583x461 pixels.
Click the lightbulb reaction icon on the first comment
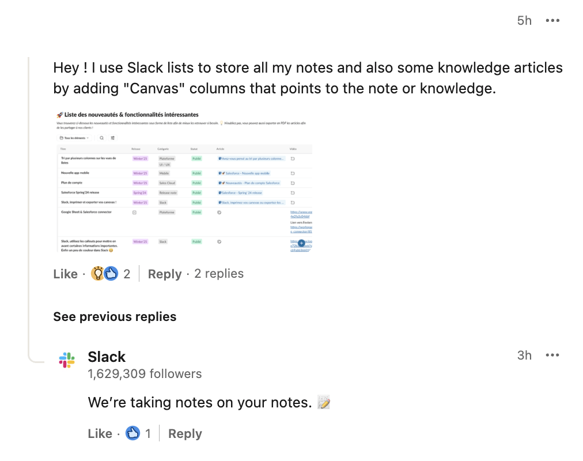point(99,274)
